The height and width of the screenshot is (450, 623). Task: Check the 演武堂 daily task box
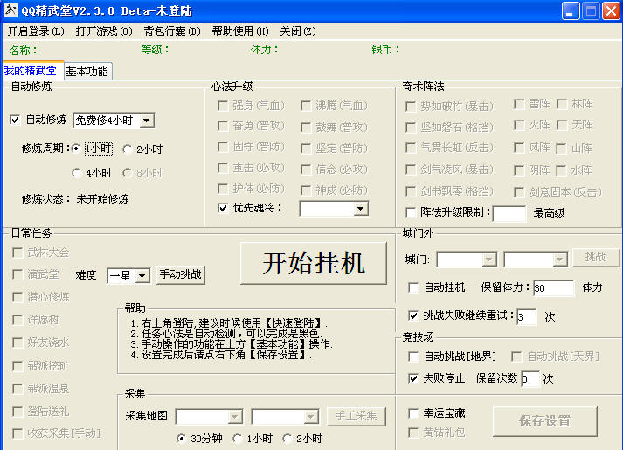(x=17, y=274)
